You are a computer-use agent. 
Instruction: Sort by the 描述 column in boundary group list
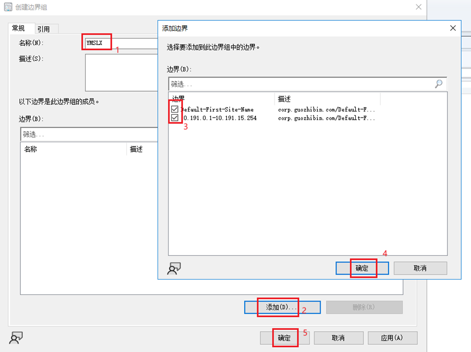(x=143, y=149)
